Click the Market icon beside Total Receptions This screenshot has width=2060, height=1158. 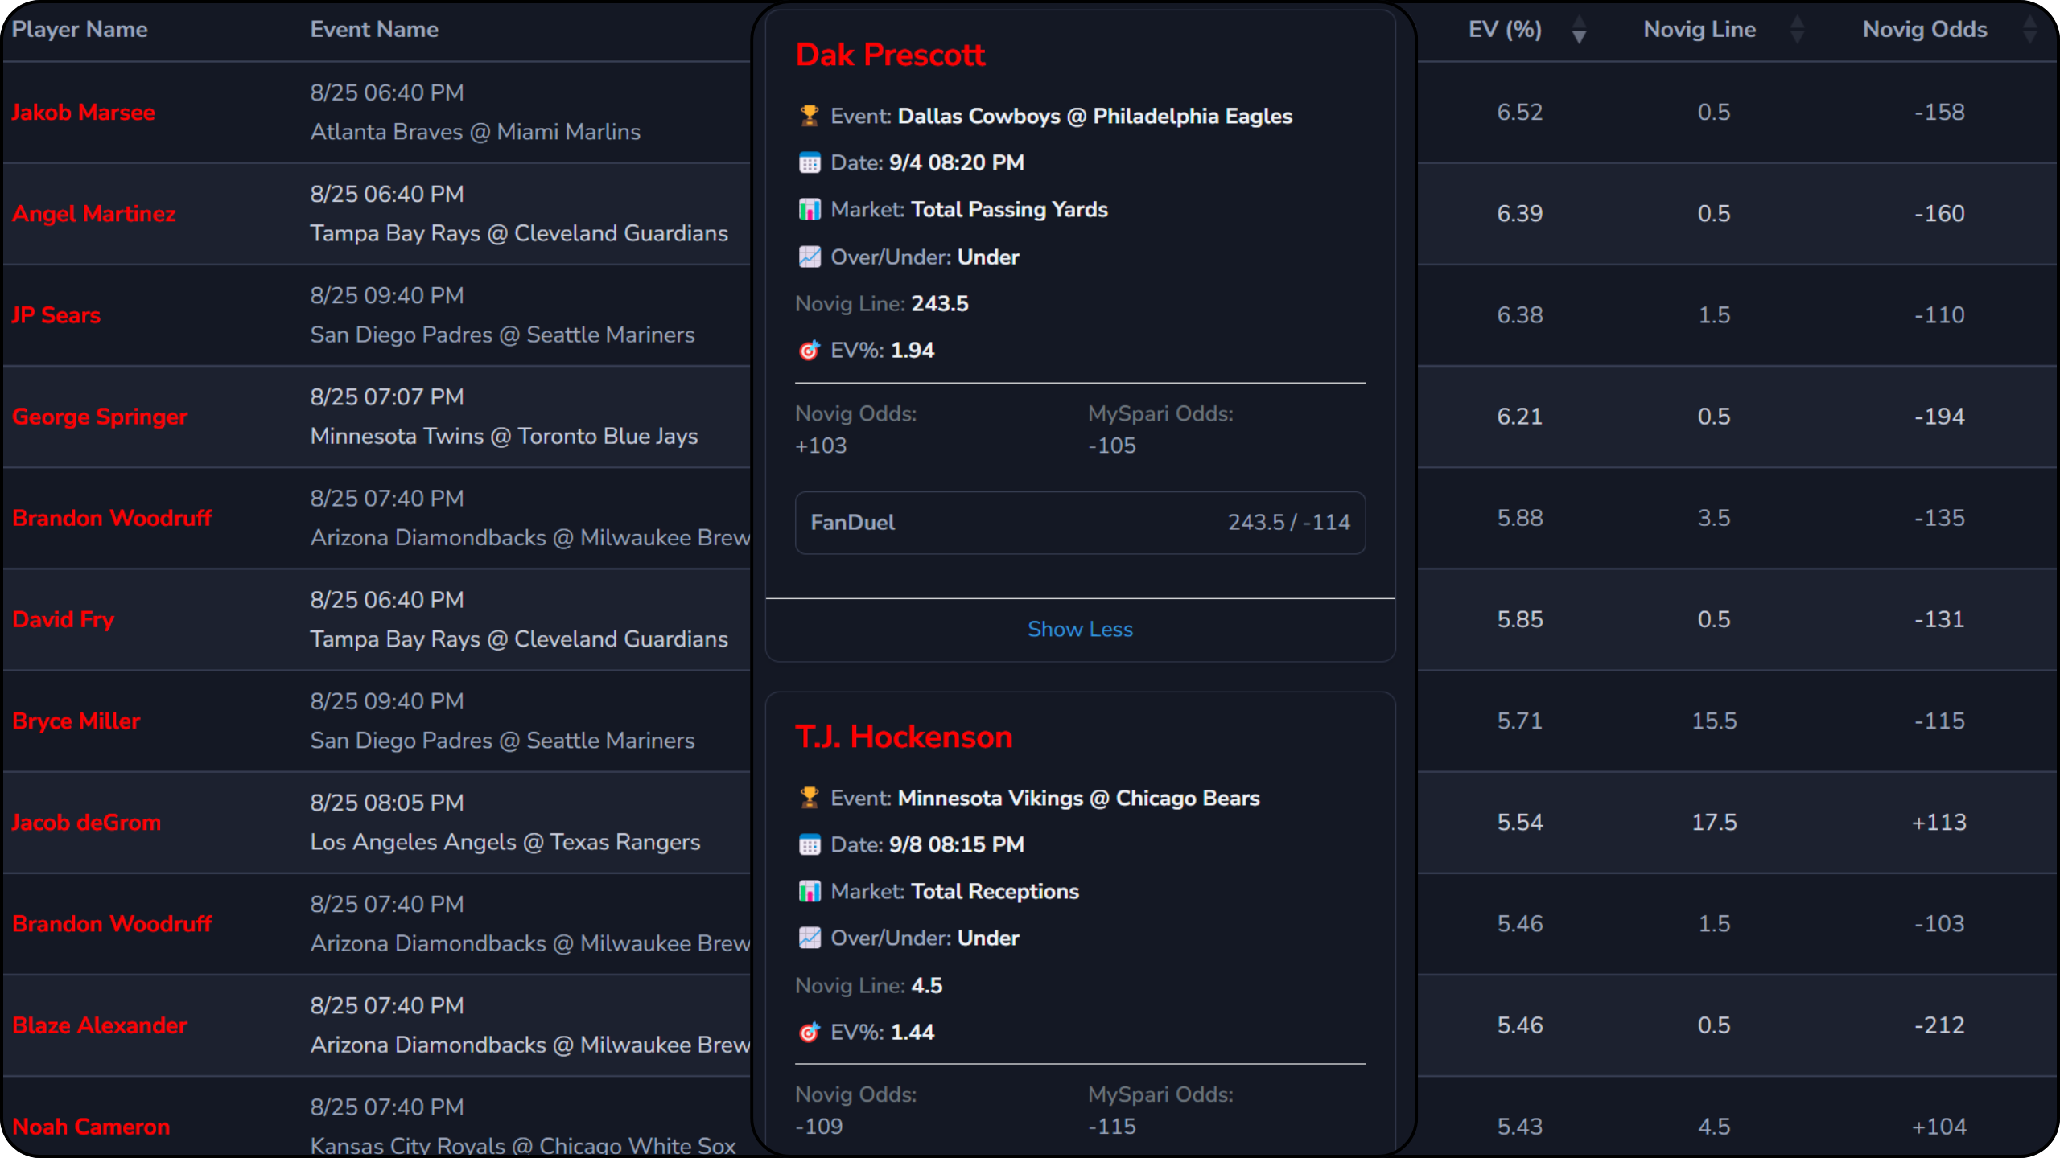coord(810,891)
